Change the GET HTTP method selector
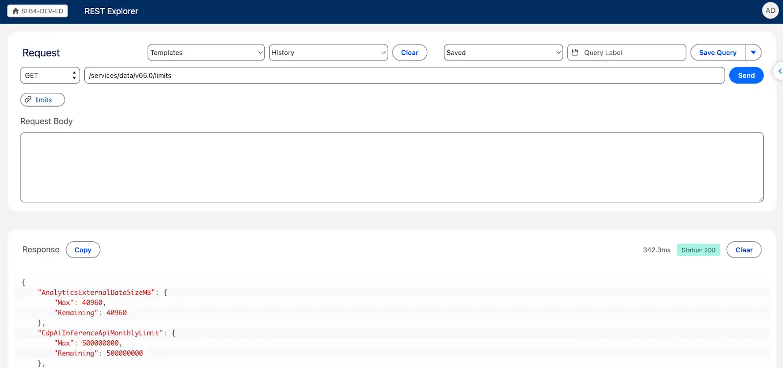The image size is (783, 368). pos(50,75)
